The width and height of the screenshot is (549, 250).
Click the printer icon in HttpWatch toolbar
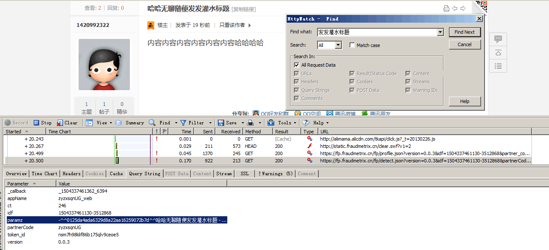coord(251,123)
